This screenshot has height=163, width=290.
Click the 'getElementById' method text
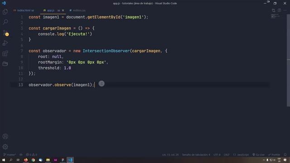[104, 17]
